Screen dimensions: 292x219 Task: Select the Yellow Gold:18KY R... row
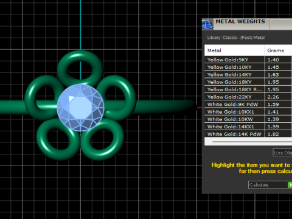248,89
